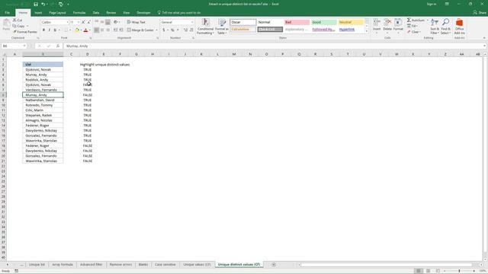Click the AutoSum sigma icon
This screenshot has height=274, width=488.
point(409,21)
